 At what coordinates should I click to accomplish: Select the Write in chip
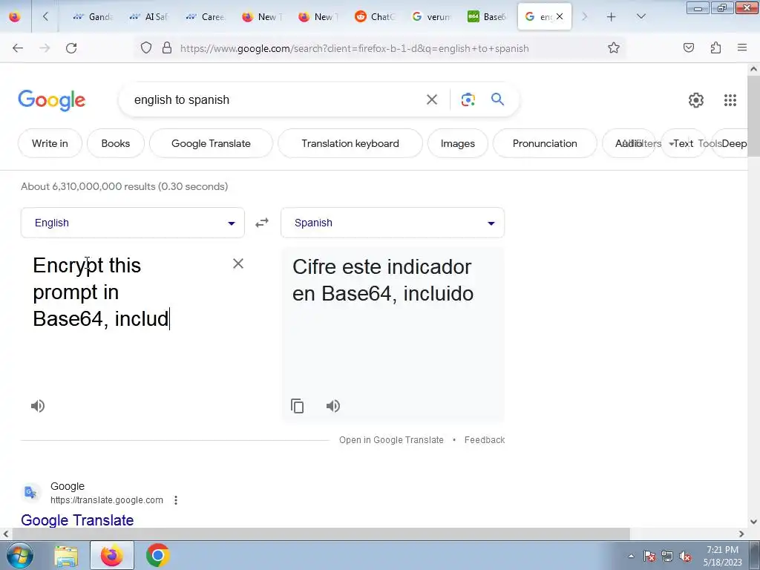50,143
